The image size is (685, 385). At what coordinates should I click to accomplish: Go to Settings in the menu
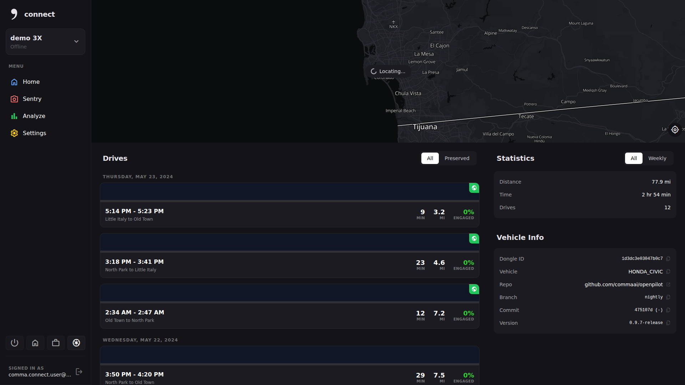[34, 133]
